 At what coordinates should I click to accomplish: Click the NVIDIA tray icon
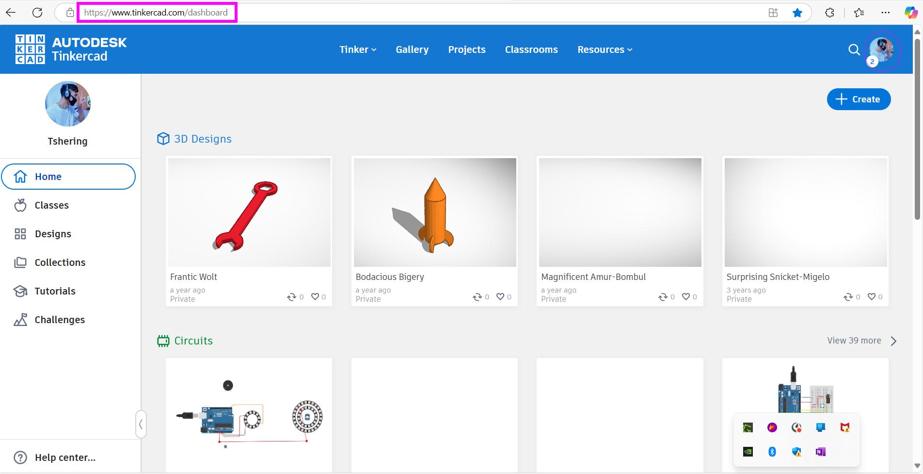click(x=748, y=452)
